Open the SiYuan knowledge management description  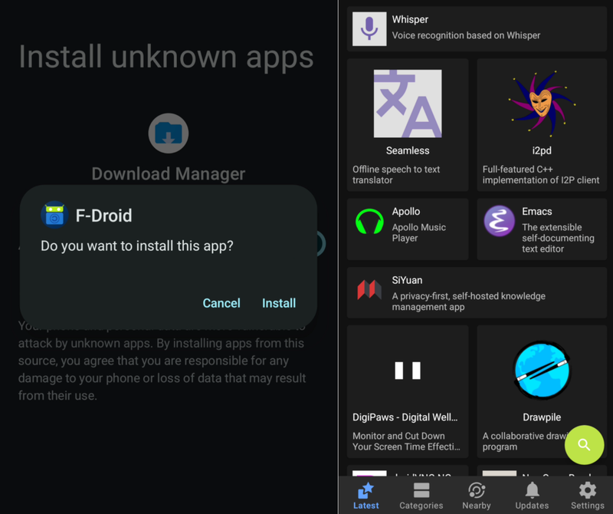click(x=468, y=301)
